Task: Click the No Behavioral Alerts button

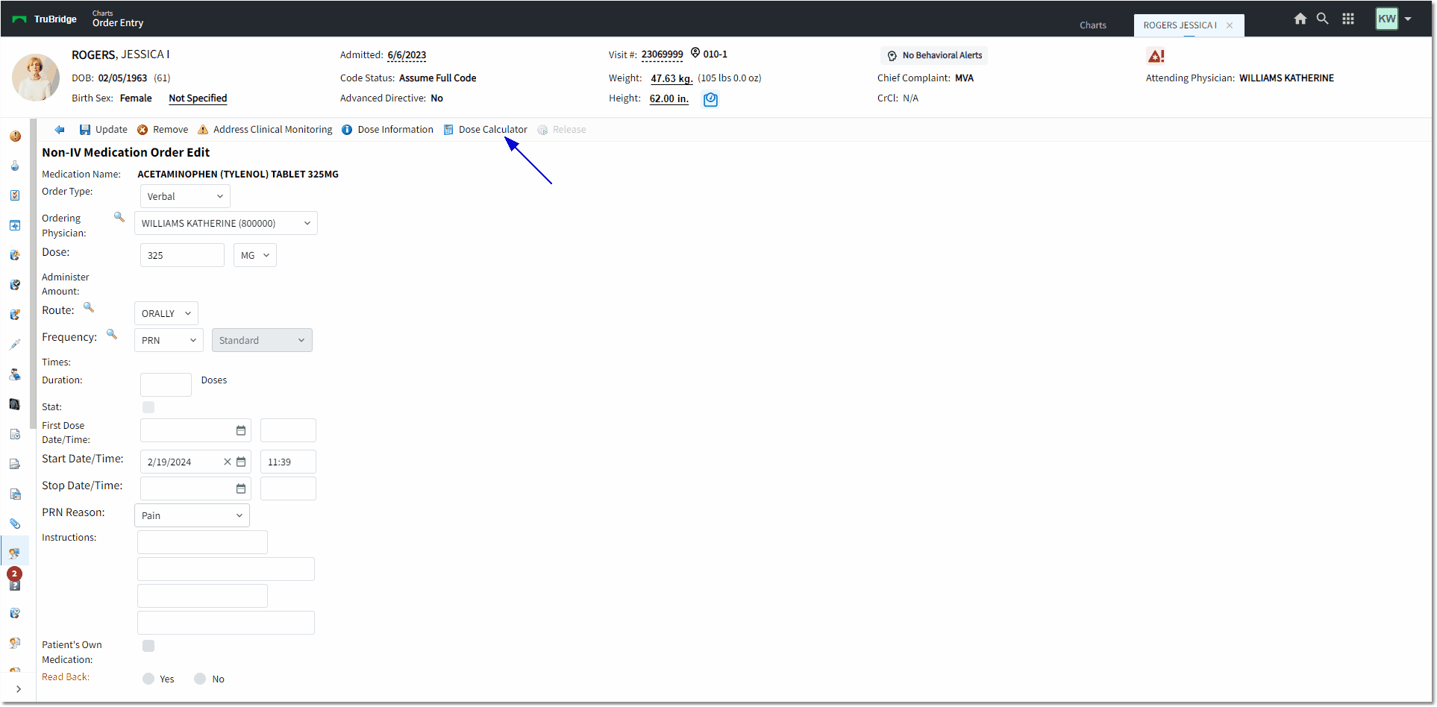Action: point(934,55)
